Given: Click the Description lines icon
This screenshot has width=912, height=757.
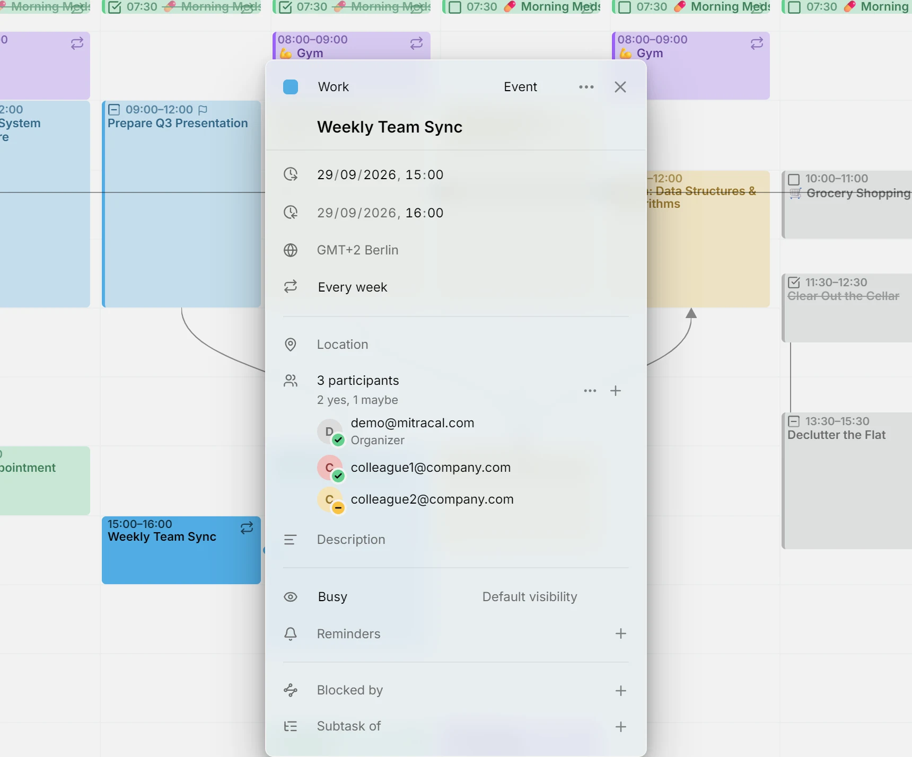Looking at the screenshot, I should pyautogui.click(x=291, y=540).
